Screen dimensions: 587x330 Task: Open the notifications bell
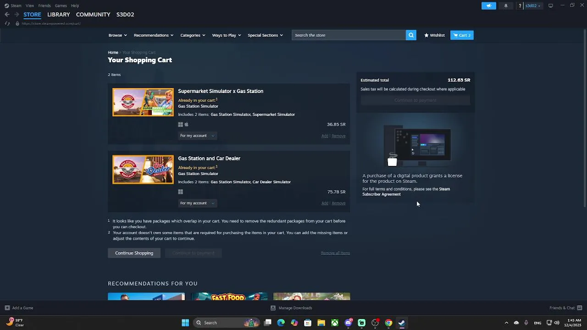[x=506, y=5]
